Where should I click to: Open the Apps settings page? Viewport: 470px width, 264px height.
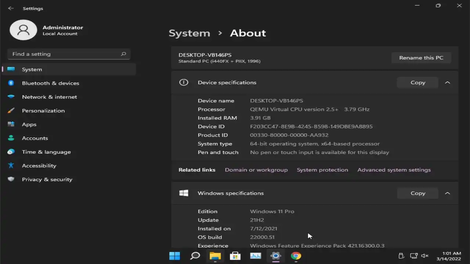click(x=69, y=124)
